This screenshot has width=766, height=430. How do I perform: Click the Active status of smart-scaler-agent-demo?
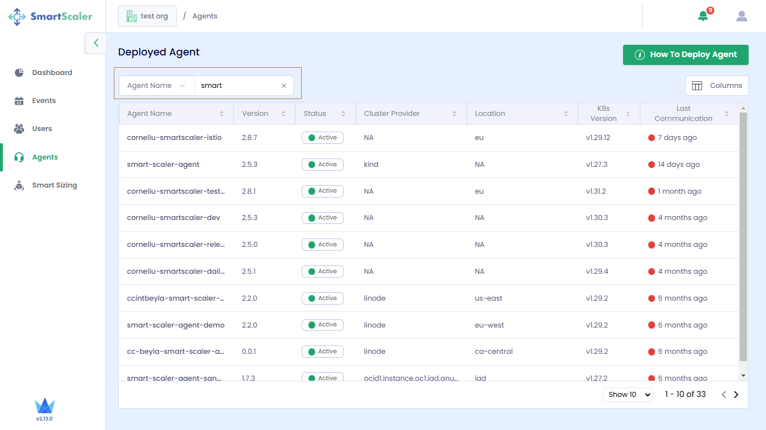click(x=322, y=325)
